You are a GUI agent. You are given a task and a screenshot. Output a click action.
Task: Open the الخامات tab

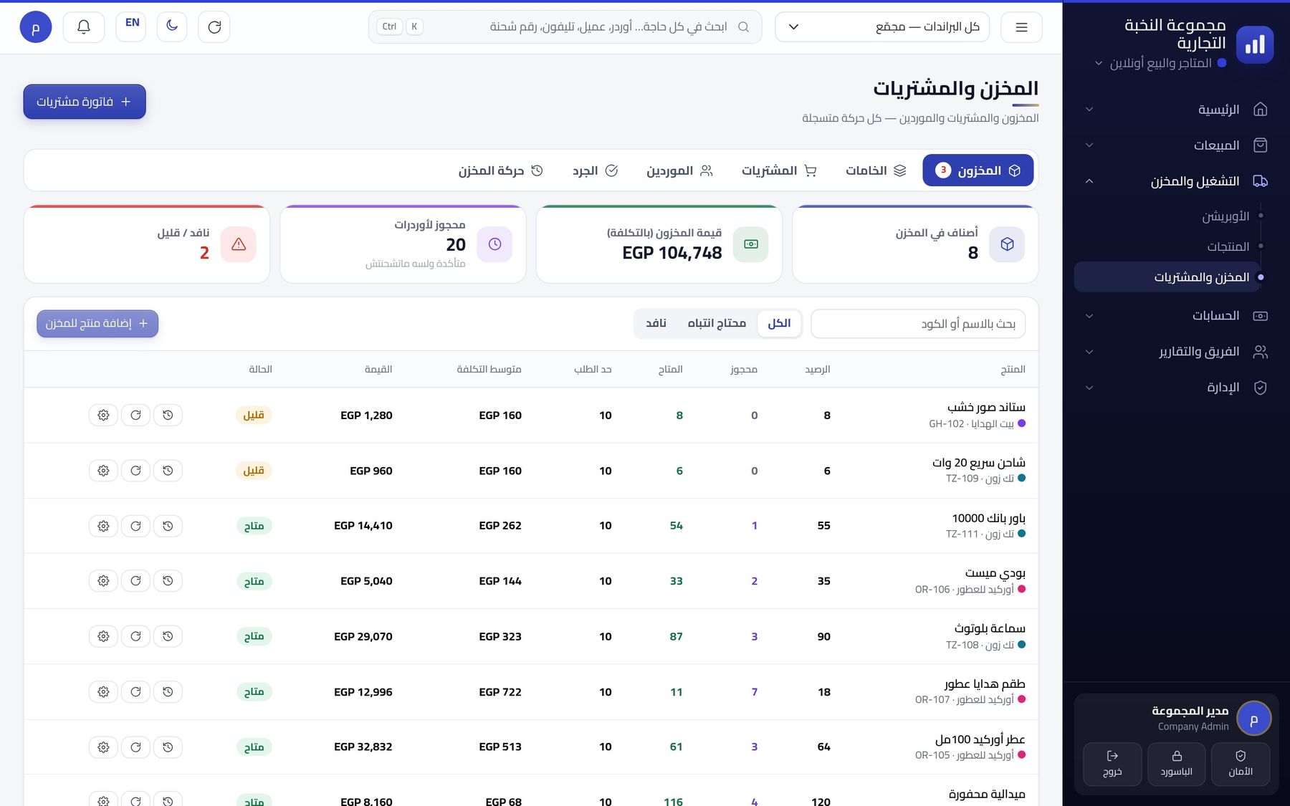(876, 171)
